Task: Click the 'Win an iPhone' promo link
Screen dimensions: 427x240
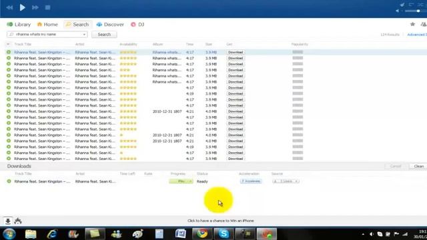Action: click(221, 221)
